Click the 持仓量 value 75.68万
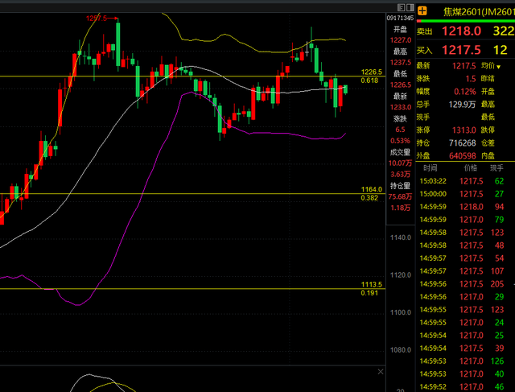 [x=400, y=196]
